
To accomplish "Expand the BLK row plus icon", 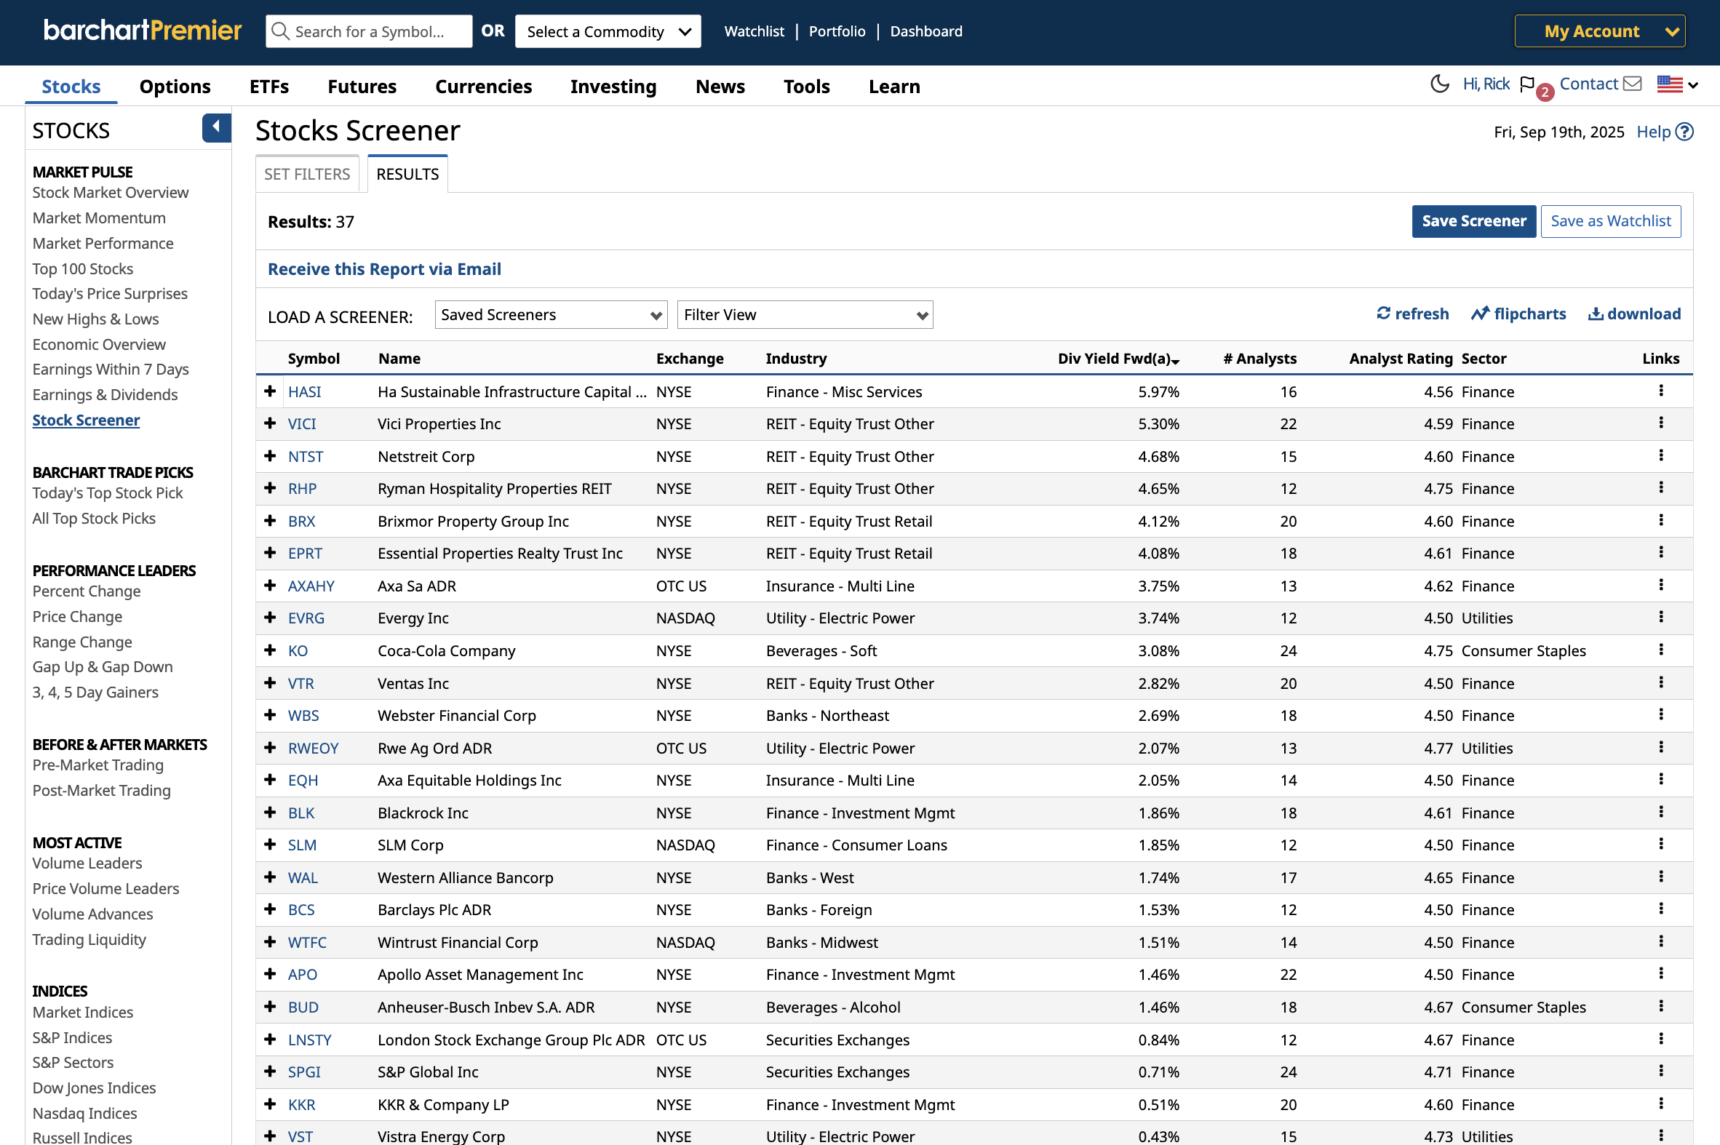I will pos(270,813).
